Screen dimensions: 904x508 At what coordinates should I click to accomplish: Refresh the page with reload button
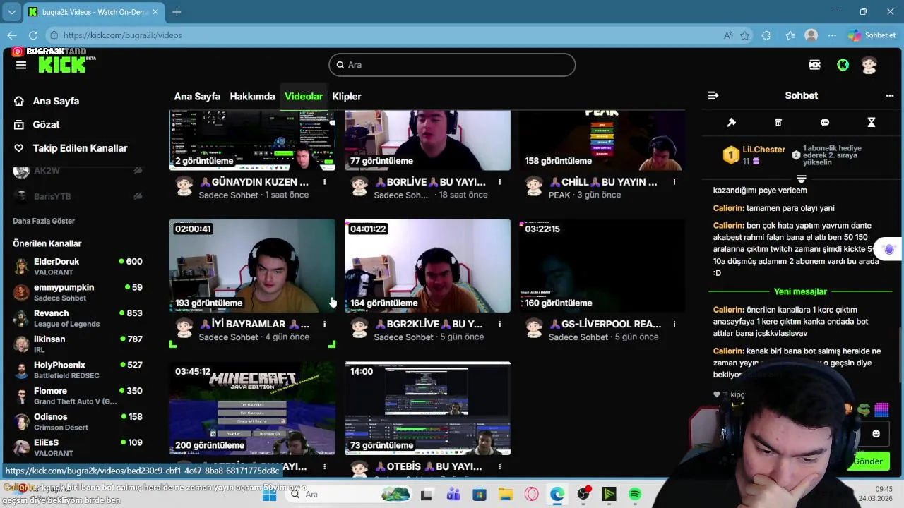pyautogui.click(x=33, y=35)
